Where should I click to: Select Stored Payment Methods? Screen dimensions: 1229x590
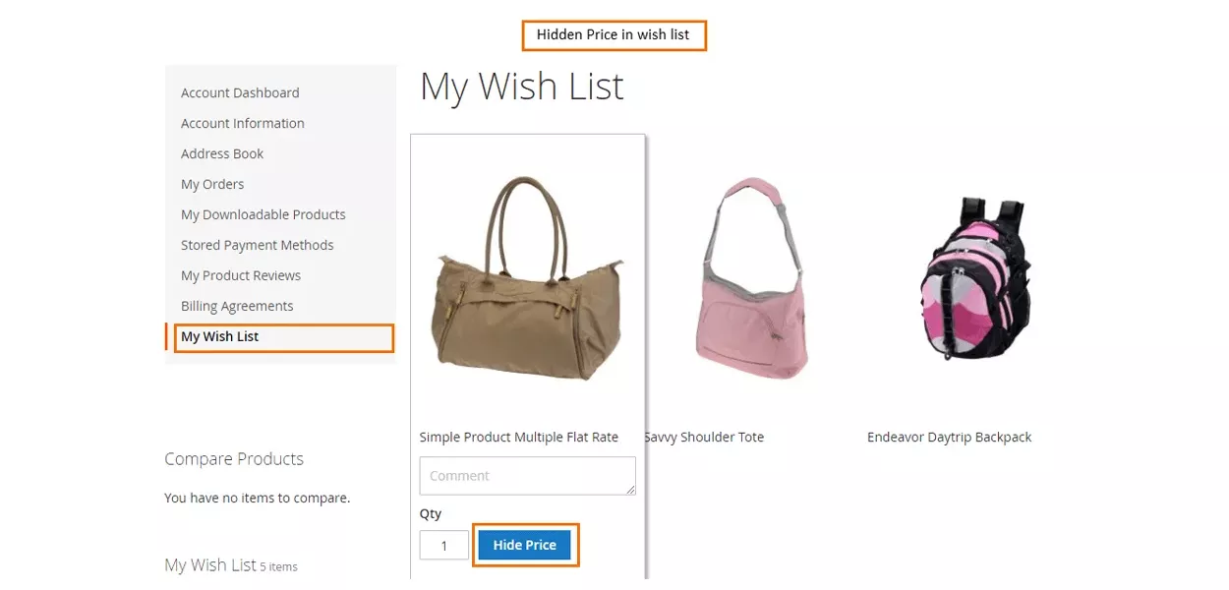point(257,245)
